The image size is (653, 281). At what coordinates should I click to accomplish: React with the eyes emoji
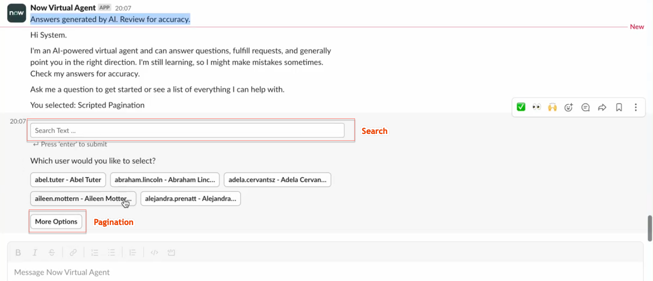[x=536, y=107]
